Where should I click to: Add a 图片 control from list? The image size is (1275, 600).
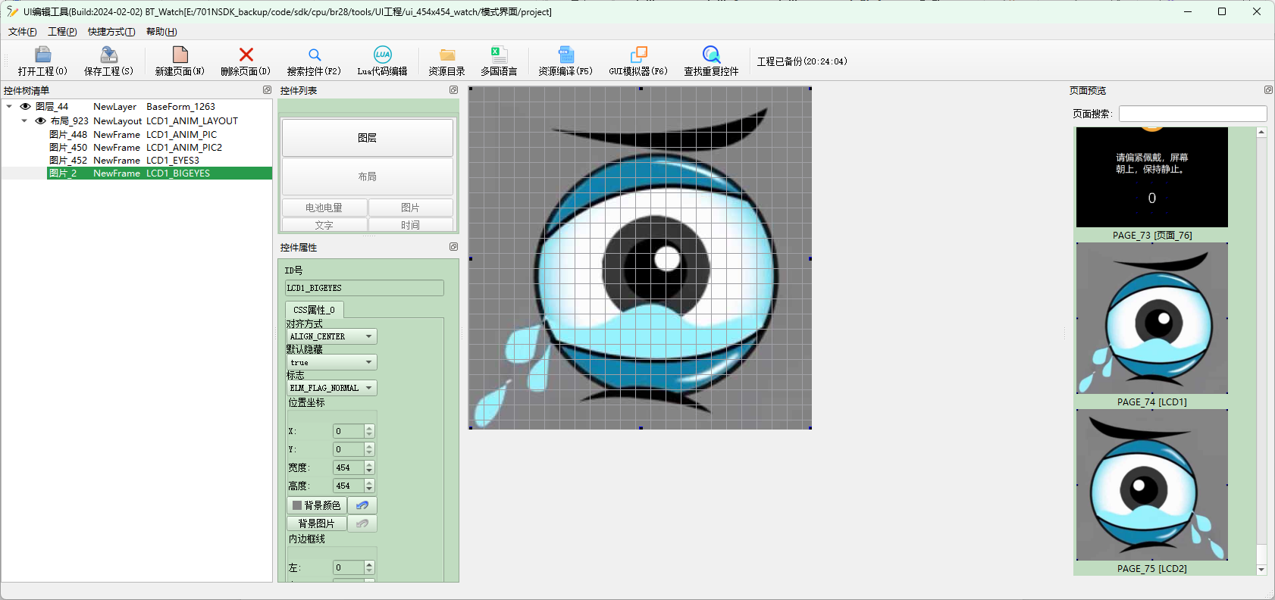(x=411, y=208)
